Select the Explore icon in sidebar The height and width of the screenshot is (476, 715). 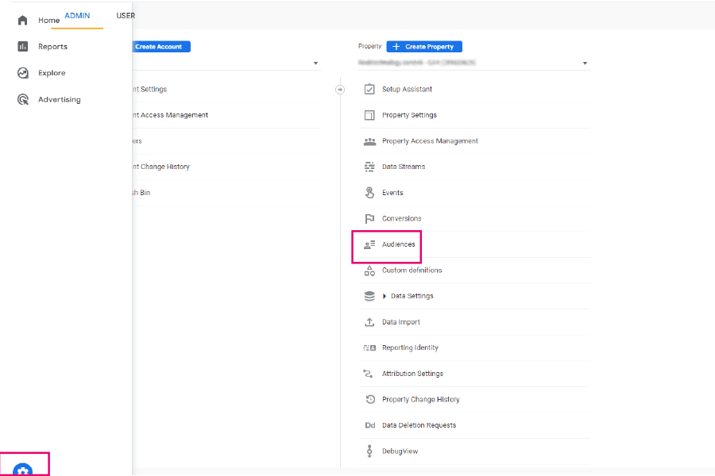[x=23, y=73]
